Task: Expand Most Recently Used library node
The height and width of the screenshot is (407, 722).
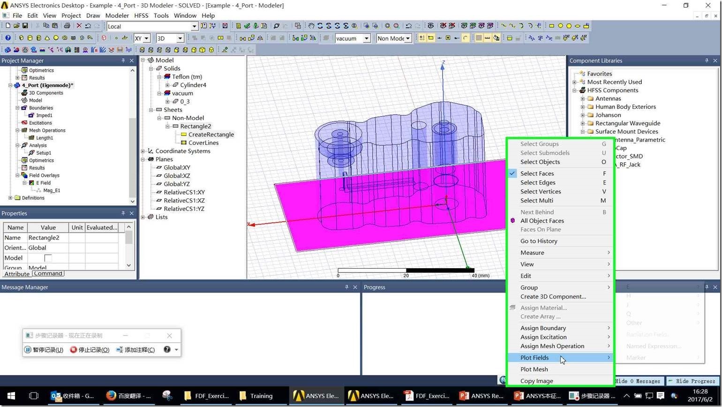Action: pyautogui.click(x=575, y=82)
